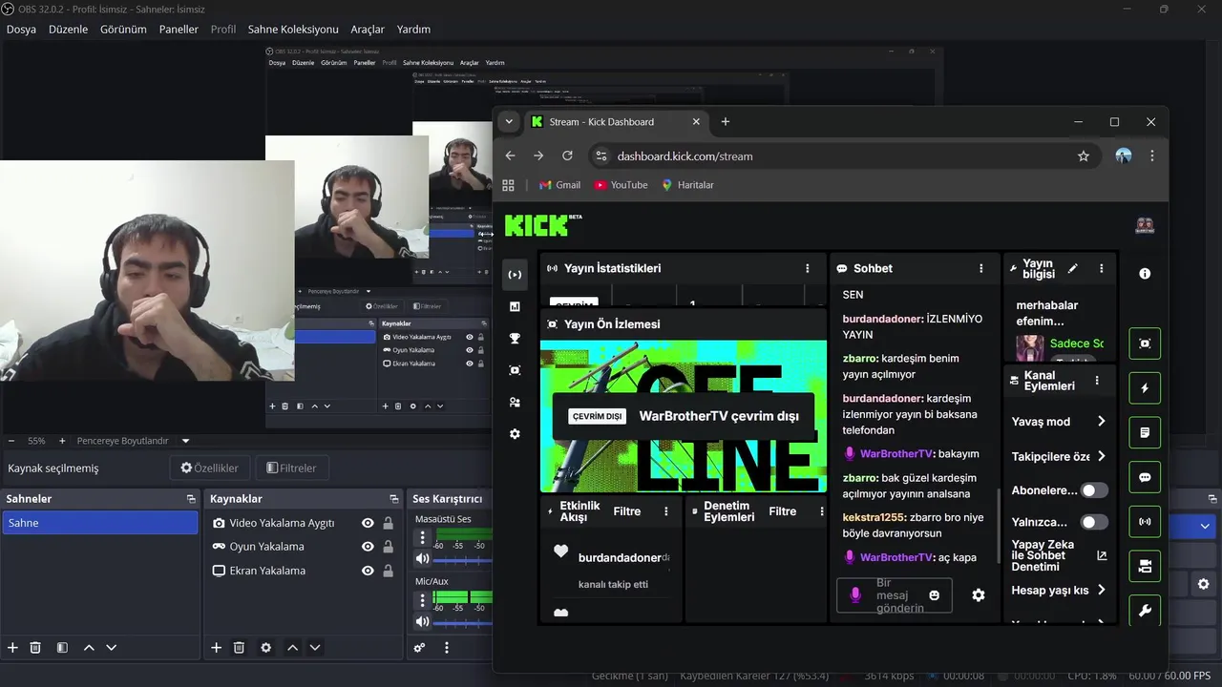Open Sohbet panel options menu
The height and width of the screenshot is (687, 1222).
point(980,269)
